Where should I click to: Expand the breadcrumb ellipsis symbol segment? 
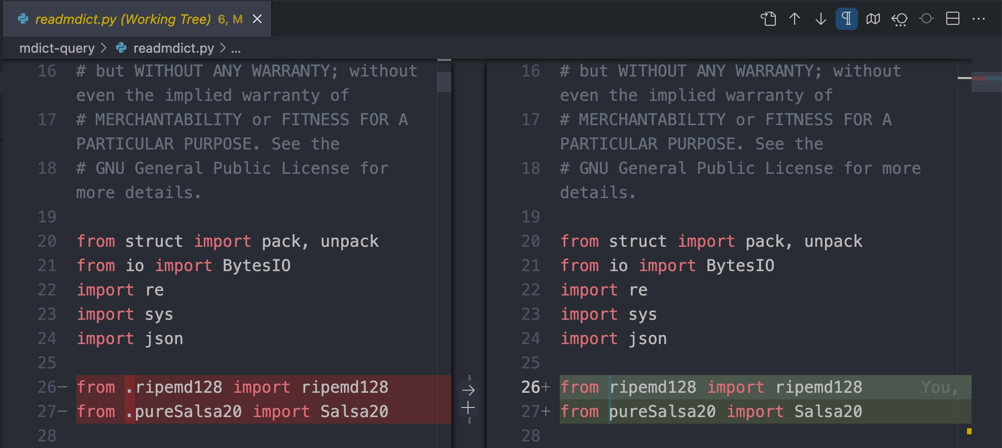[236, 48]
